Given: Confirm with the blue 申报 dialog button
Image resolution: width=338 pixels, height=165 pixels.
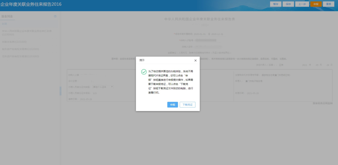Looking at the screenshot, I should (172, 105).
